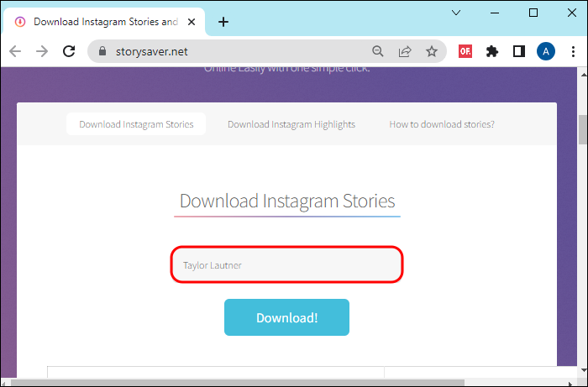This screenshot has width=588, height=387.
Task: Click the zoom magnifier icon in address bar
Action: pos(378,51)
